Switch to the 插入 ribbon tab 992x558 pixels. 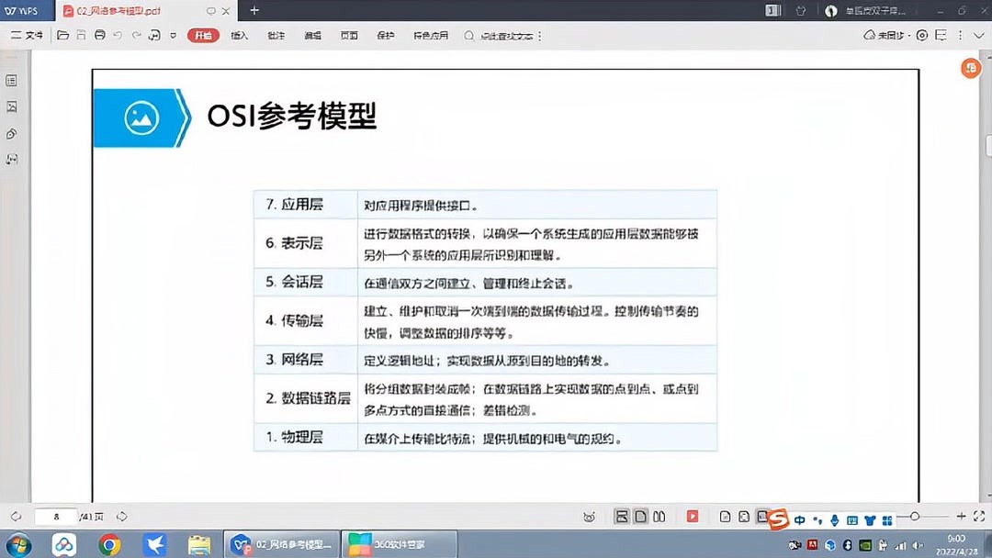click(x=238, y=36)
